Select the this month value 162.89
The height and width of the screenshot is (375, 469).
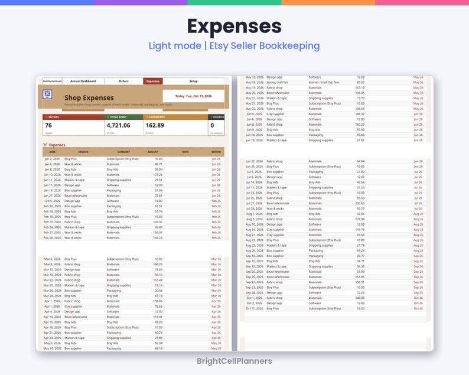coord(155,125)
